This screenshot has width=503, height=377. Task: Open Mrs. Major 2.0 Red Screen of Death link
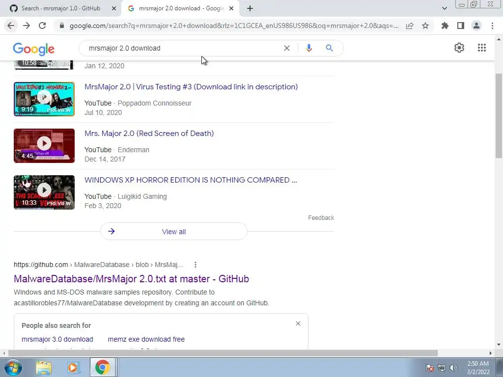click(x=149, y=133)
